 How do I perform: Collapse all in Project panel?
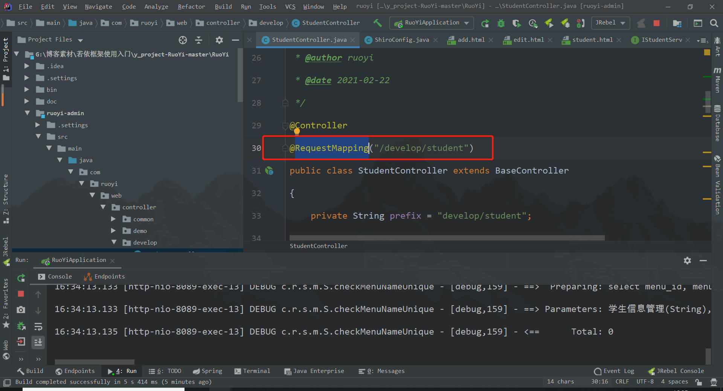[199, 40]
